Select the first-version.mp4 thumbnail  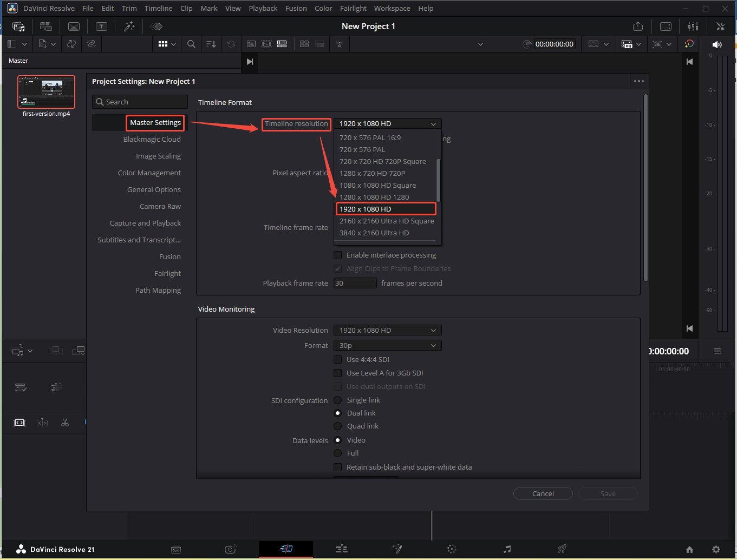pos(47,92)
